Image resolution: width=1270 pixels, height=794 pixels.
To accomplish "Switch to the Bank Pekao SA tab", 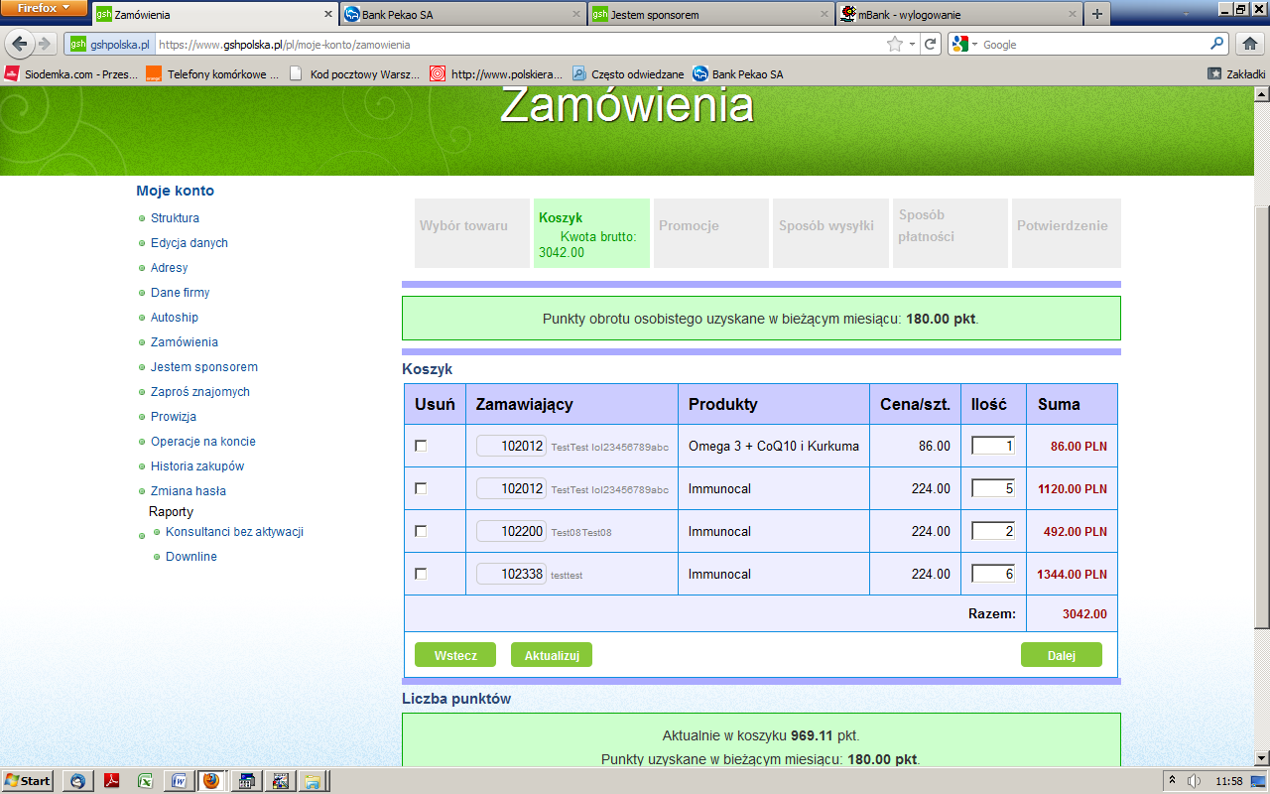I will [x=461, y=15].
